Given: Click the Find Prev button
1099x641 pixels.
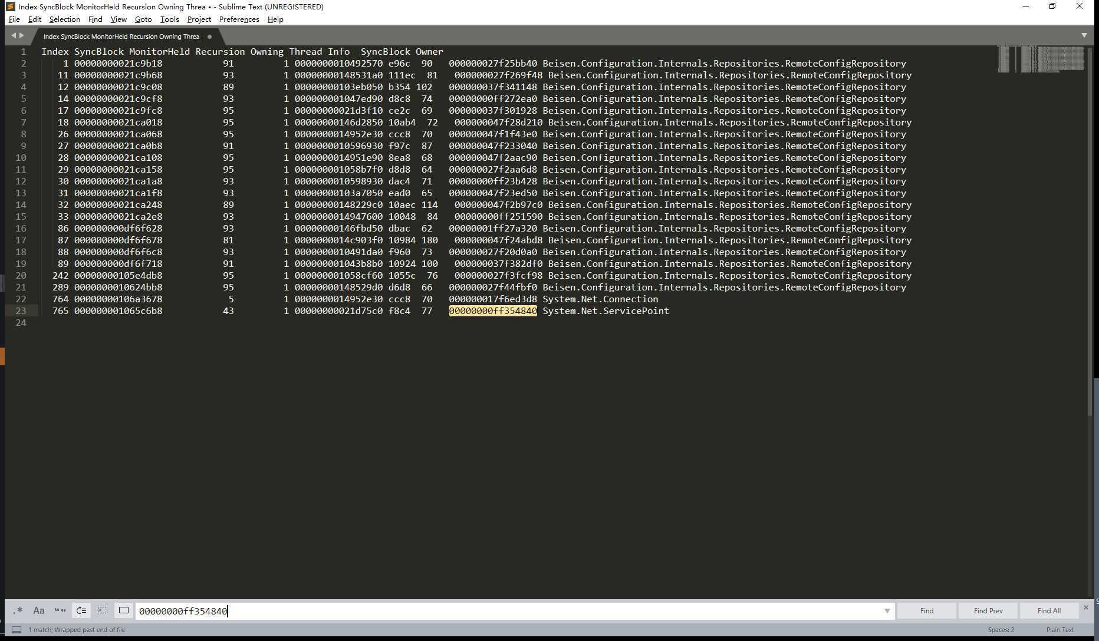Looking at the screenshot, I should pos(988,611).
